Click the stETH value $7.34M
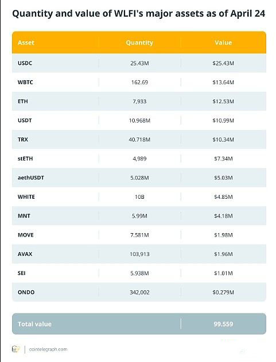 pos(223,159)
